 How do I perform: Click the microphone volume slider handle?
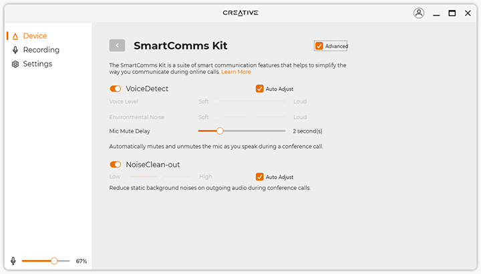pyautogui.click(x=54, y=261)
